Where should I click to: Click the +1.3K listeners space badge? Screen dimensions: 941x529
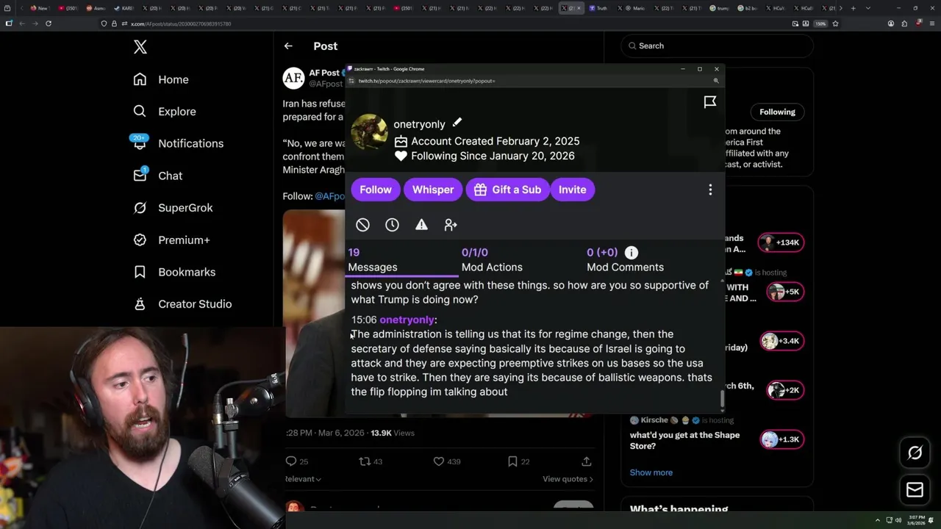tap(781, 439)
